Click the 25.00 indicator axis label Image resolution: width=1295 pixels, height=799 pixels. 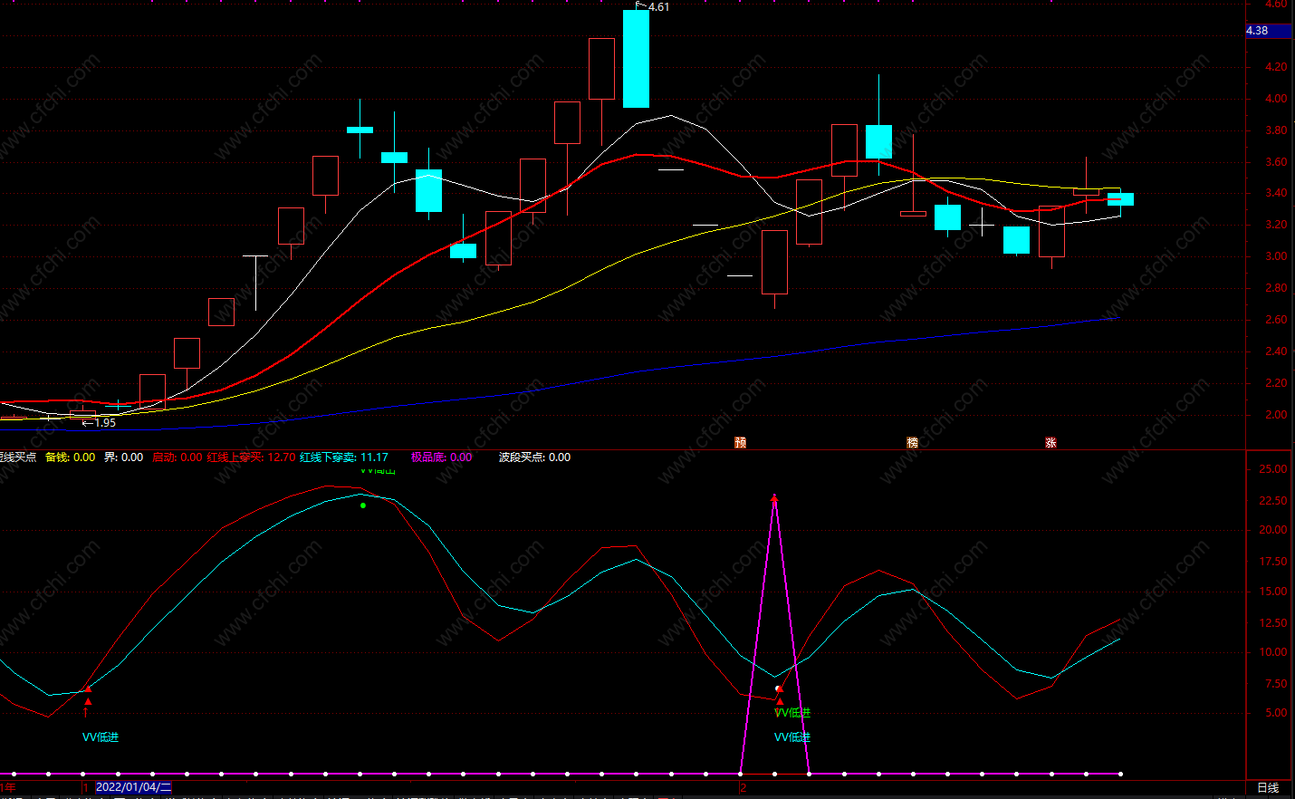pyautogui.click(x=1273, y=469)
